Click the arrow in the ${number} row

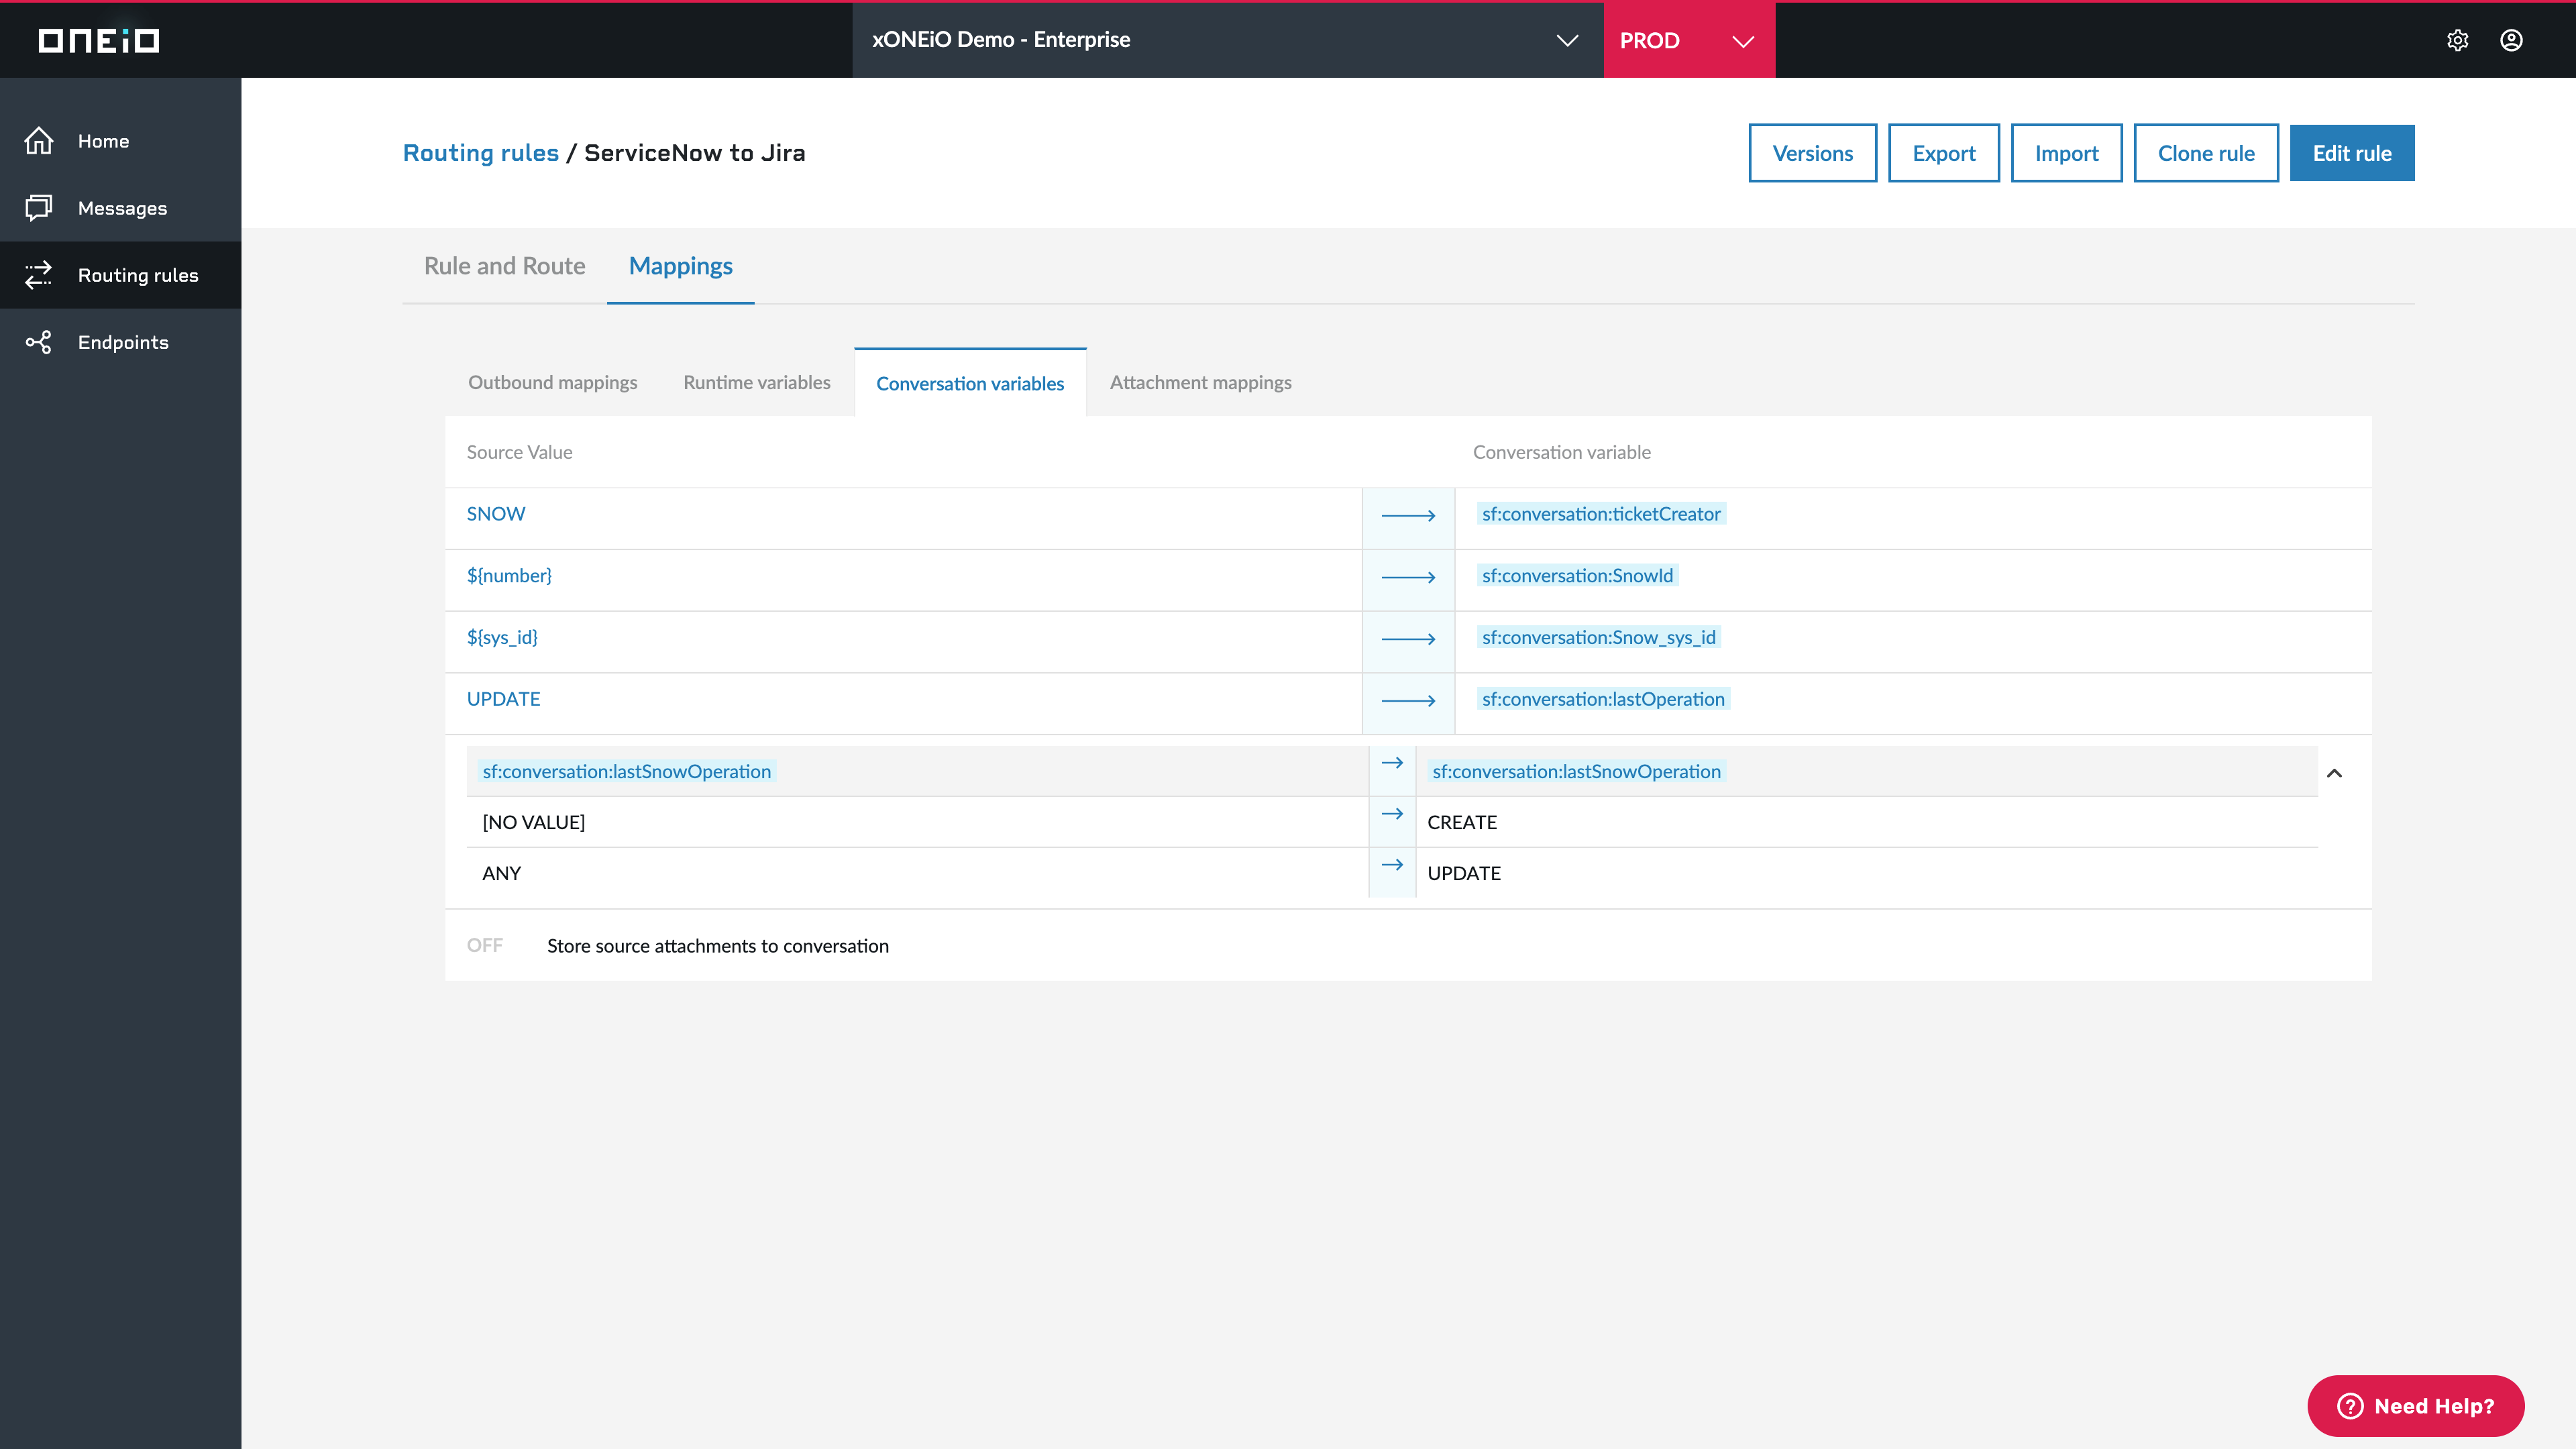(x=1408, y=578)
